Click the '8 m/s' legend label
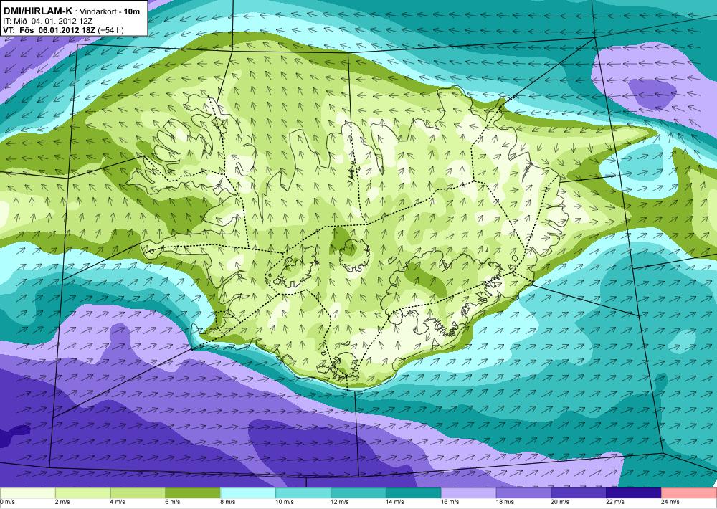 click(x=228, y=502)
